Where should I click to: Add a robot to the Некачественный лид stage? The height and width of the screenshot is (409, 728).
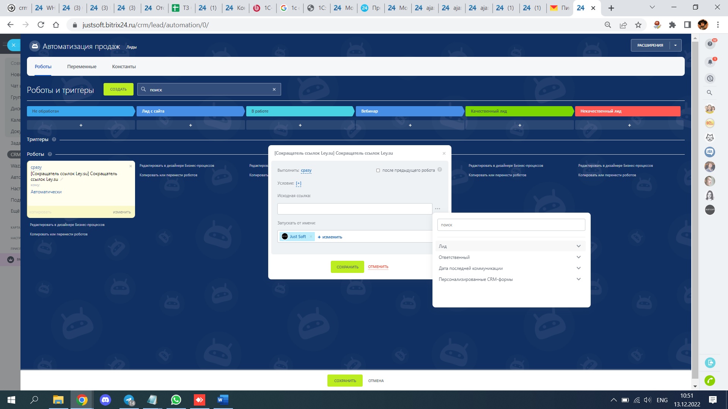[629, 125]
